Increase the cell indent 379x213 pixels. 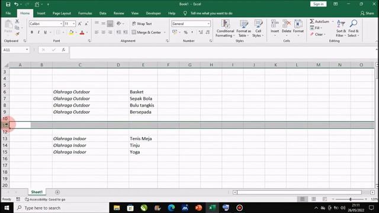tap(125, 33)
